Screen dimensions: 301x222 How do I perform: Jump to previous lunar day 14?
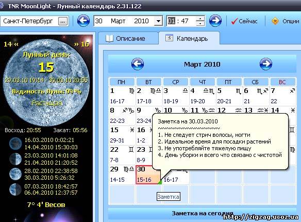pos(11,44)
